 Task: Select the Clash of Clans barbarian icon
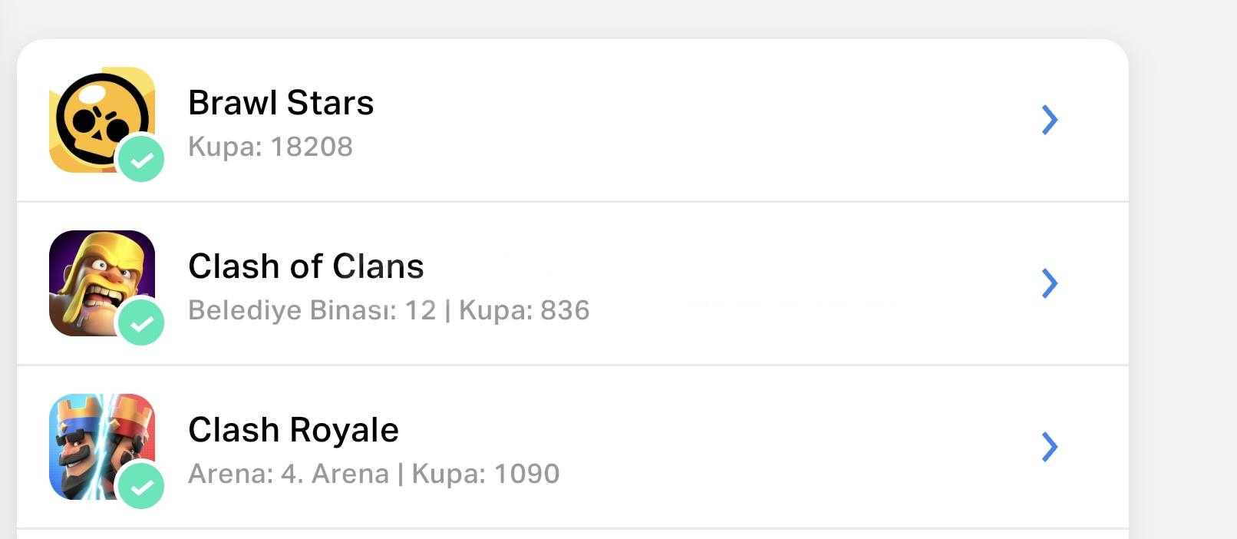click(102, 283)
